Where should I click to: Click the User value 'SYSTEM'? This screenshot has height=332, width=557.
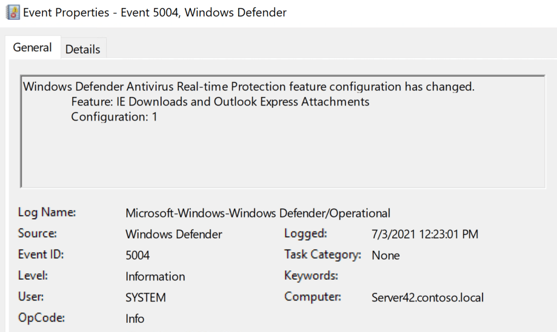click(x=145, y=298)
